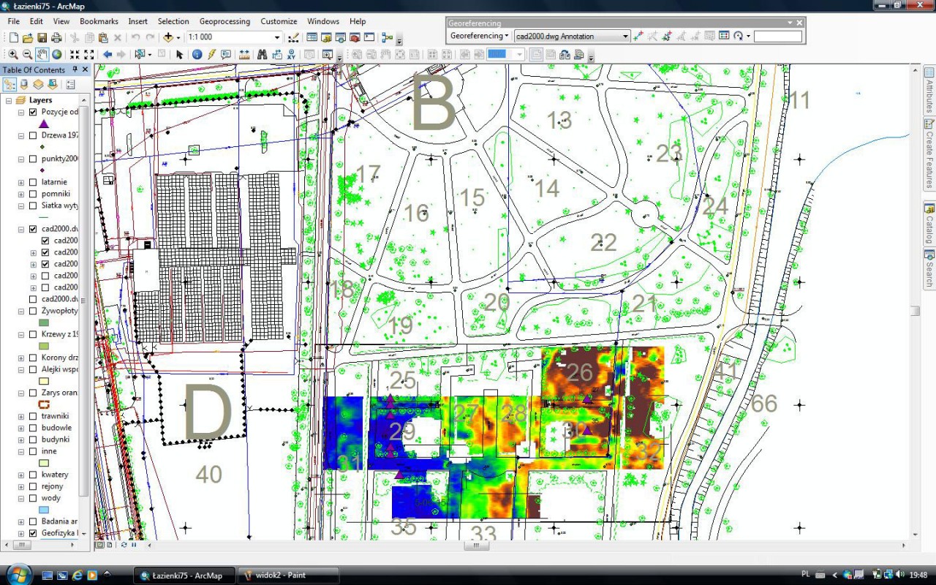Click the Windows Start button
This screenshot has height=585, width=936.
(x=18, y=575)
